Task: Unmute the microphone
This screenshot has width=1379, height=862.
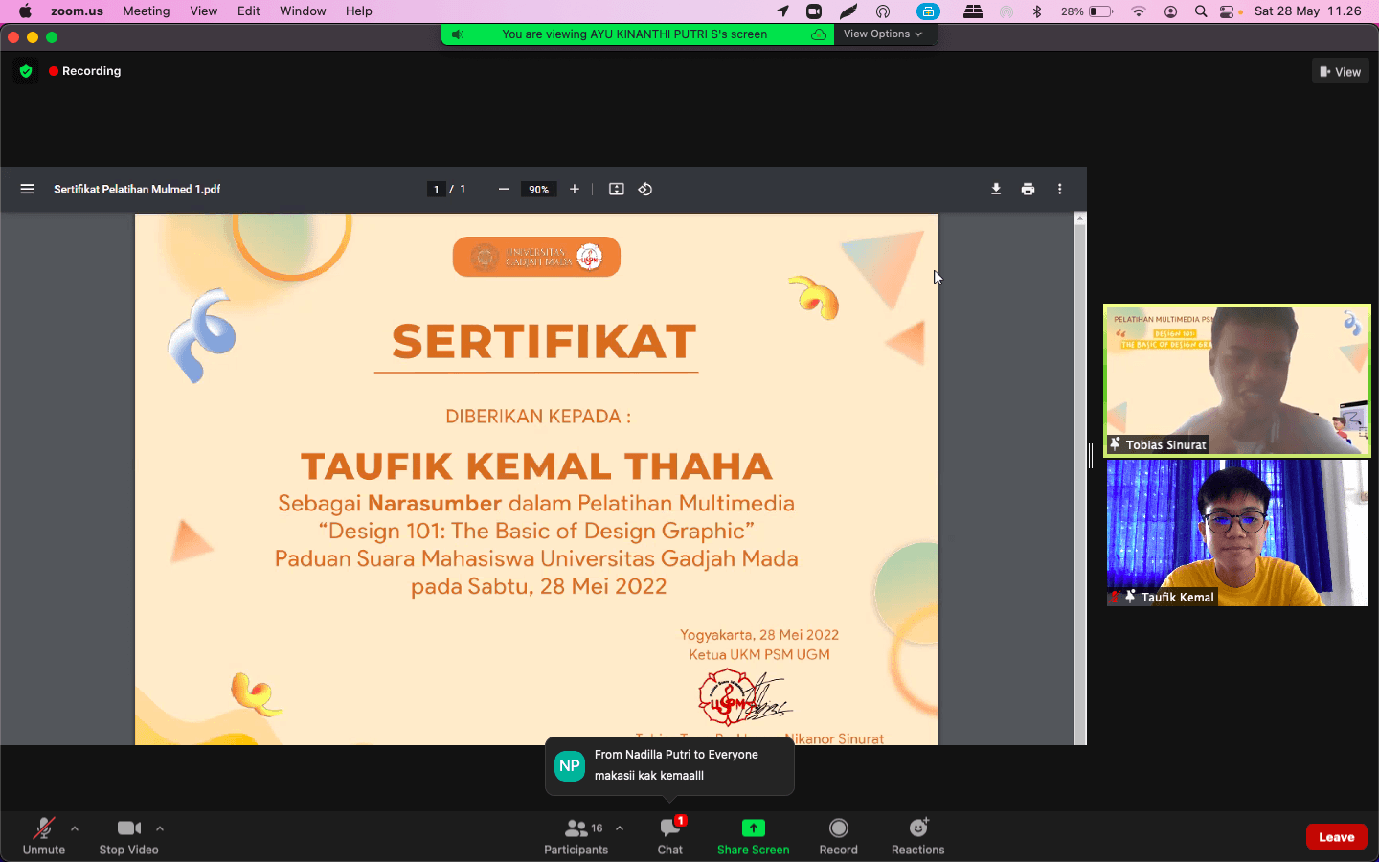Action: (x=44, y=836)
